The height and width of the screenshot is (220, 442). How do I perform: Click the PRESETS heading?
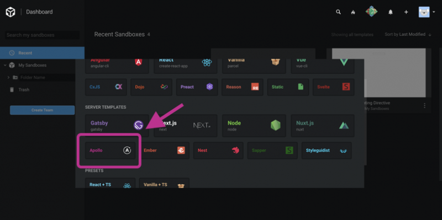94,171
